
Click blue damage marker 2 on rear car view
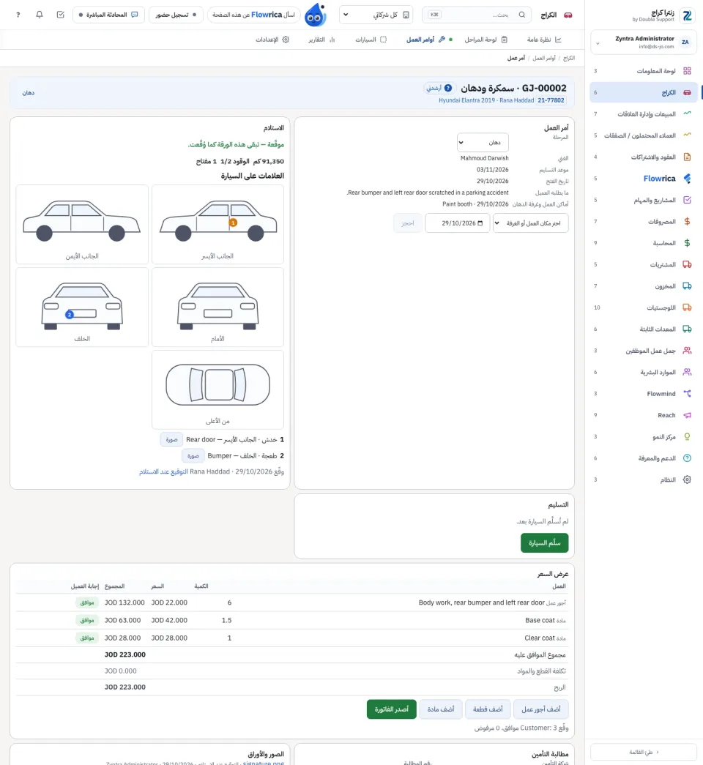click(70, 315)
